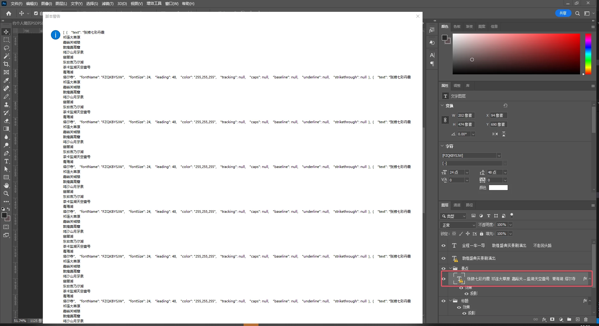Open the search magnifier icon top right
Image resolution: width=599 pixels, height=326 pixels.
coord(577,13)
